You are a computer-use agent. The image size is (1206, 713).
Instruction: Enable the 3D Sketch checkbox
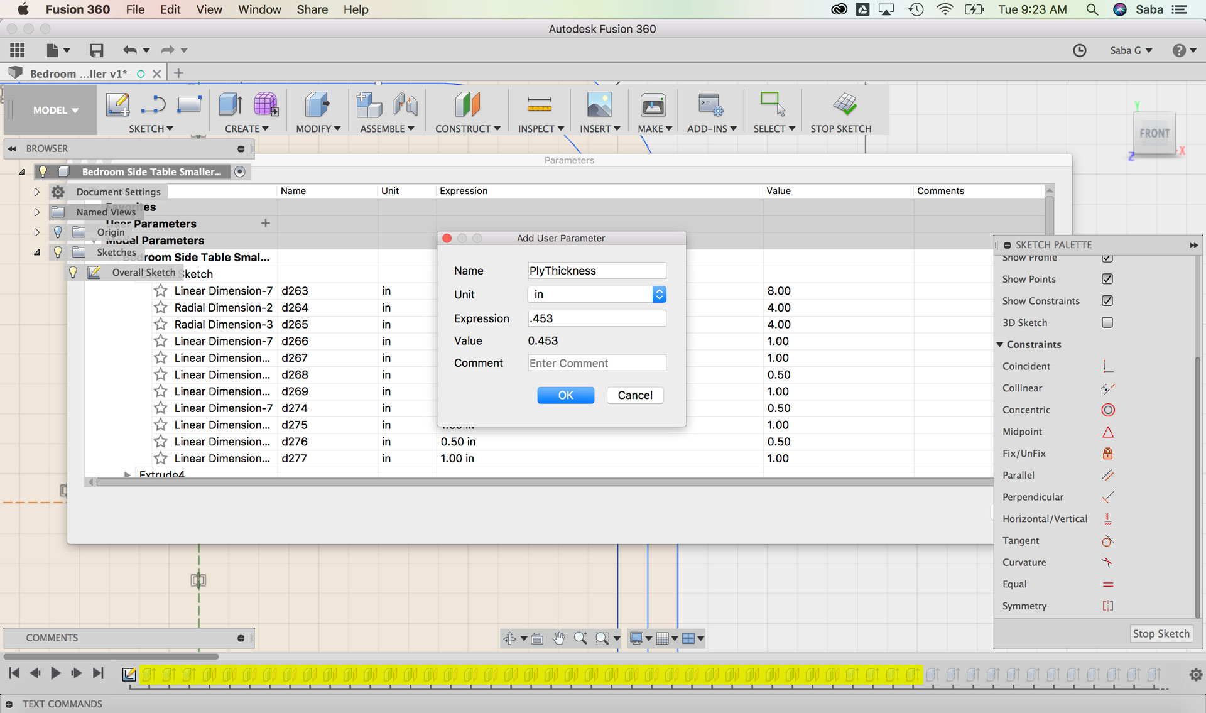[x=1107, y=322]
